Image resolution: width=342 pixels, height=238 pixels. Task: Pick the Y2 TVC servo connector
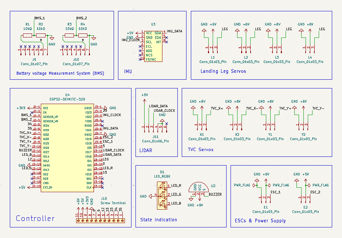coord(303,125)
